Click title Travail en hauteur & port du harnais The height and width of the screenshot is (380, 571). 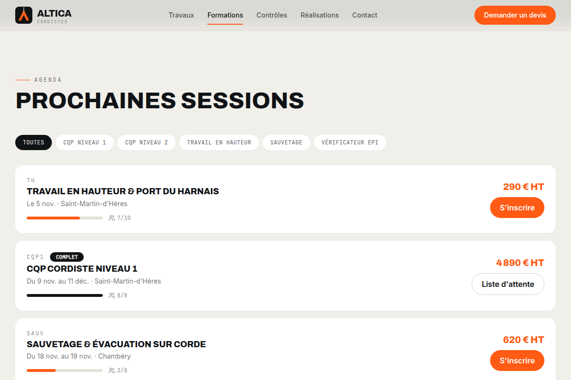coord(123,191)
